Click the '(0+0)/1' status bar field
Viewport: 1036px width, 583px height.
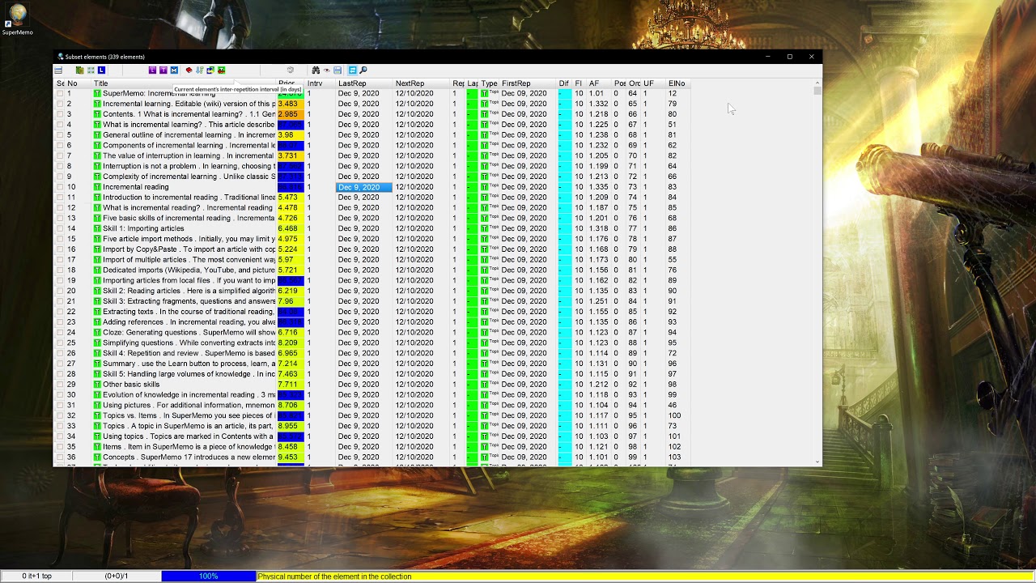117,577
